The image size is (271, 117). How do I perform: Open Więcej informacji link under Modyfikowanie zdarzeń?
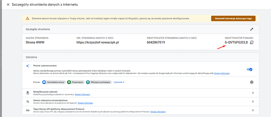coord(82,94)
